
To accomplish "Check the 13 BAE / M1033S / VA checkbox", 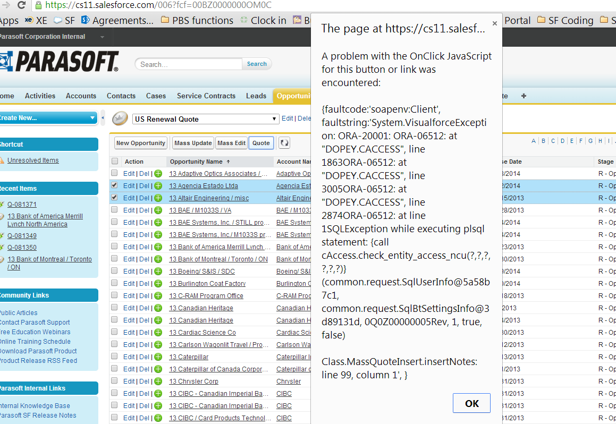I will [x=114, y=209].
